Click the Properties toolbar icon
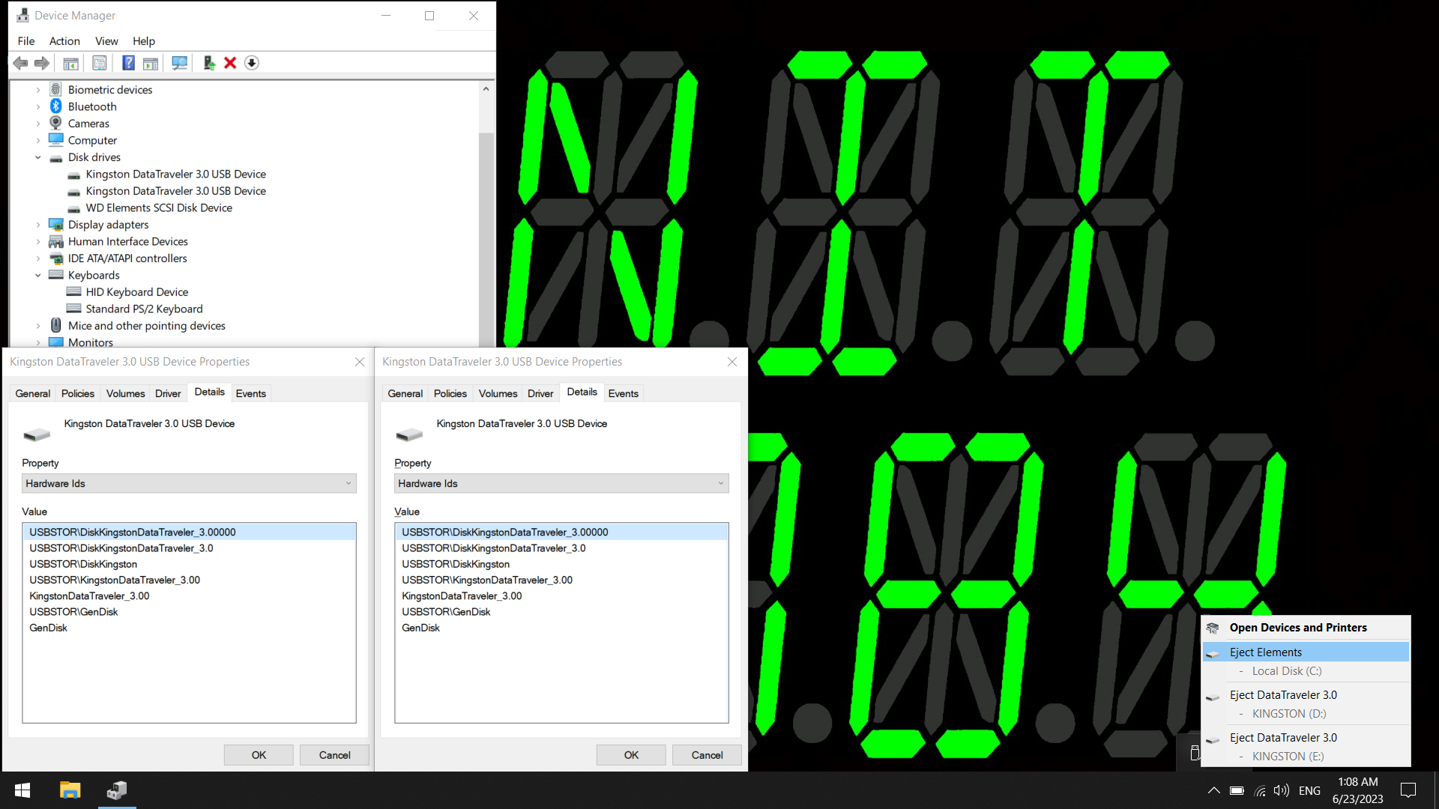 [100, 64]
